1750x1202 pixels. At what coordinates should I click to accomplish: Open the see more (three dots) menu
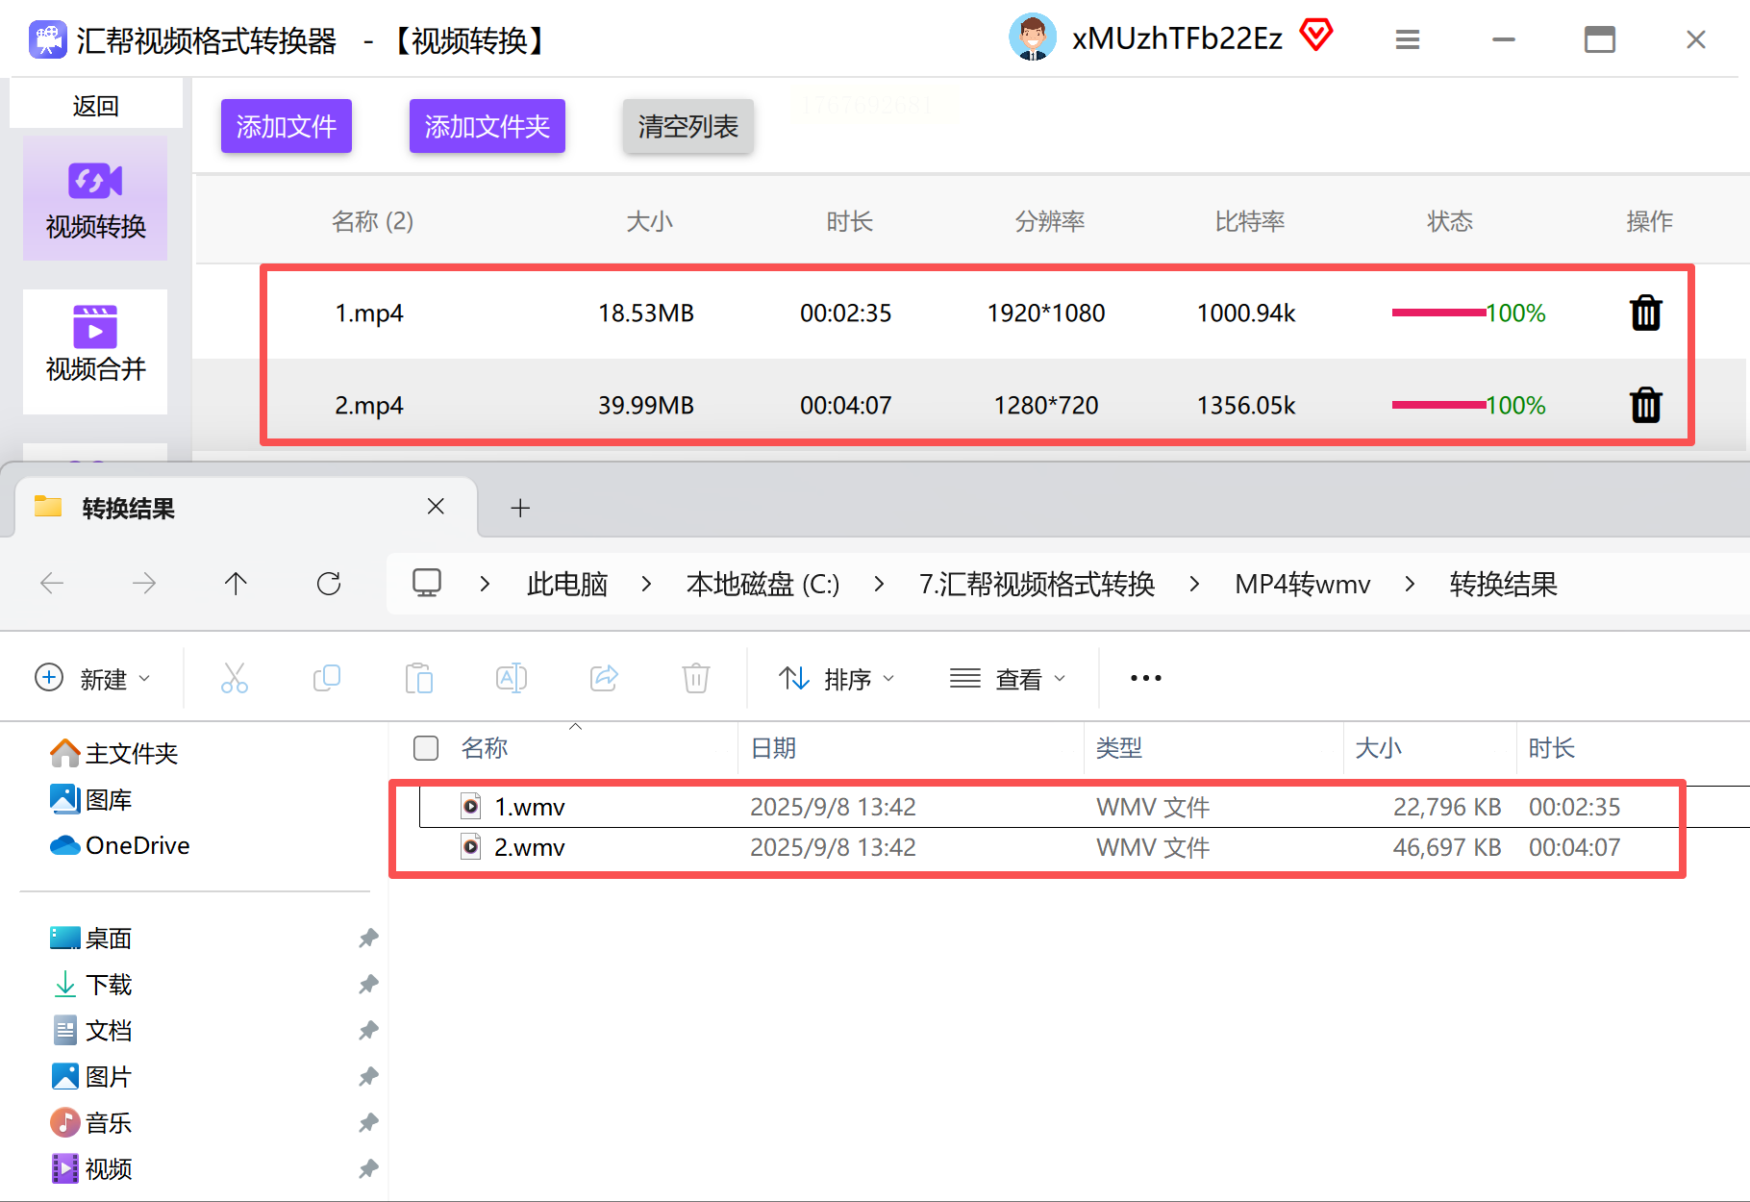tap(1146, 678)
